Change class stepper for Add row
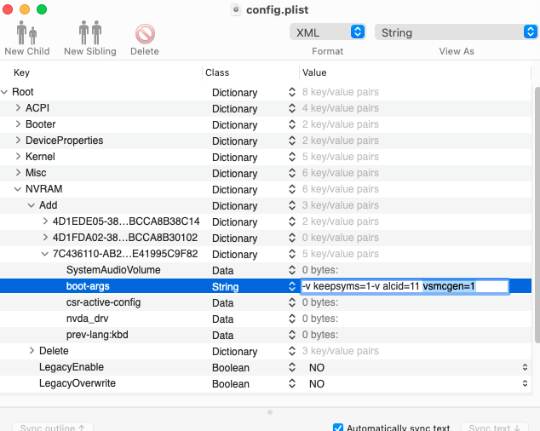 tap(292, 205)
